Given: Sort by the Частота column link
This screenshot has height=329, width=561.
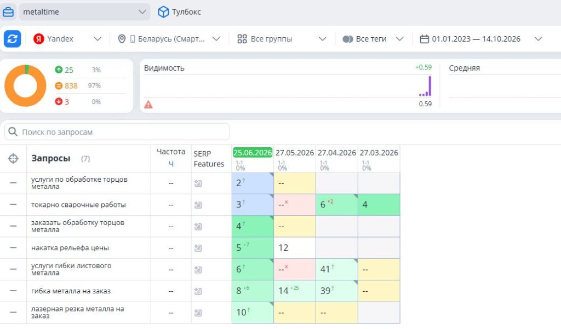Looking at the screenshot, I should tap(171, 164).
